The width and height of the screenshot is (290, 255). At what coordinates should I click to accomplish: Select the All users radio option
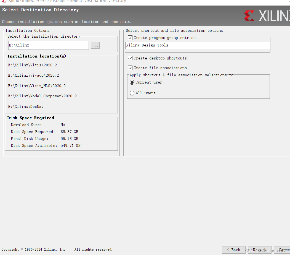click(132, 93)
